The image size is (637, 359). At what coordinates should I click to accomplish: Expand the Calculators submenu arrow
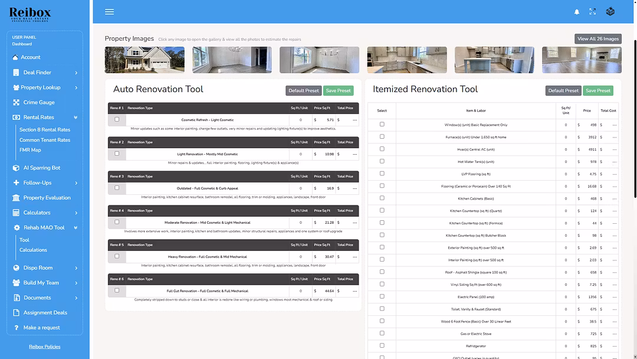76,213
